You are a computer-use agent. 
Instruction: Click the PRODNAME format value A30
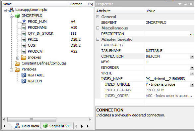(x=74, y=27)
